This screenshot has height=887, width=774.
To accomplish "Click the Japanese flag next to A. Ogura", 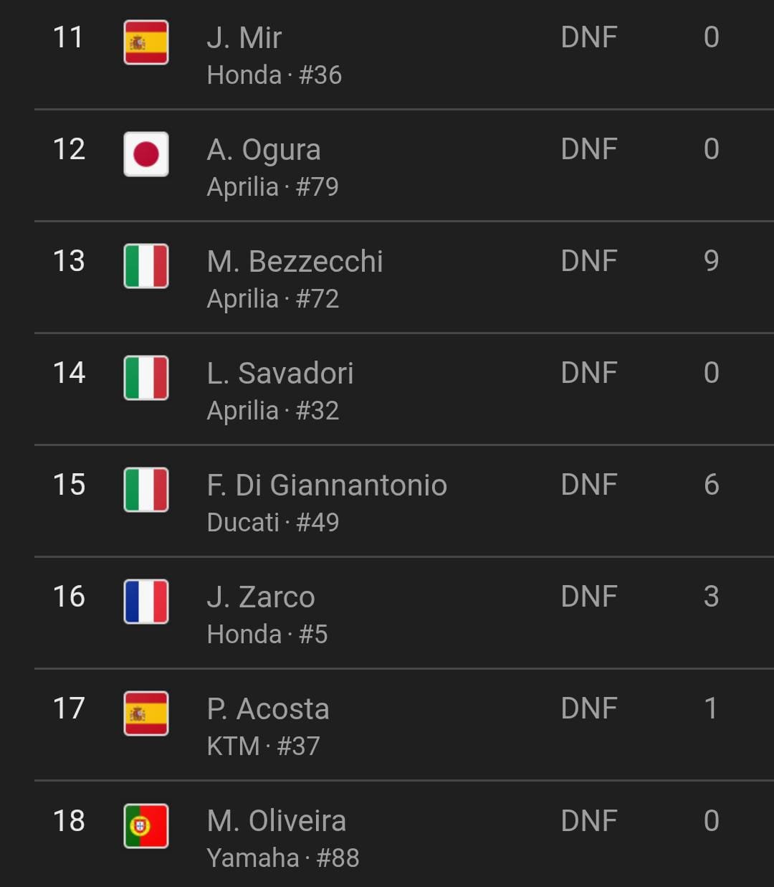I will (x=146, y=154).
